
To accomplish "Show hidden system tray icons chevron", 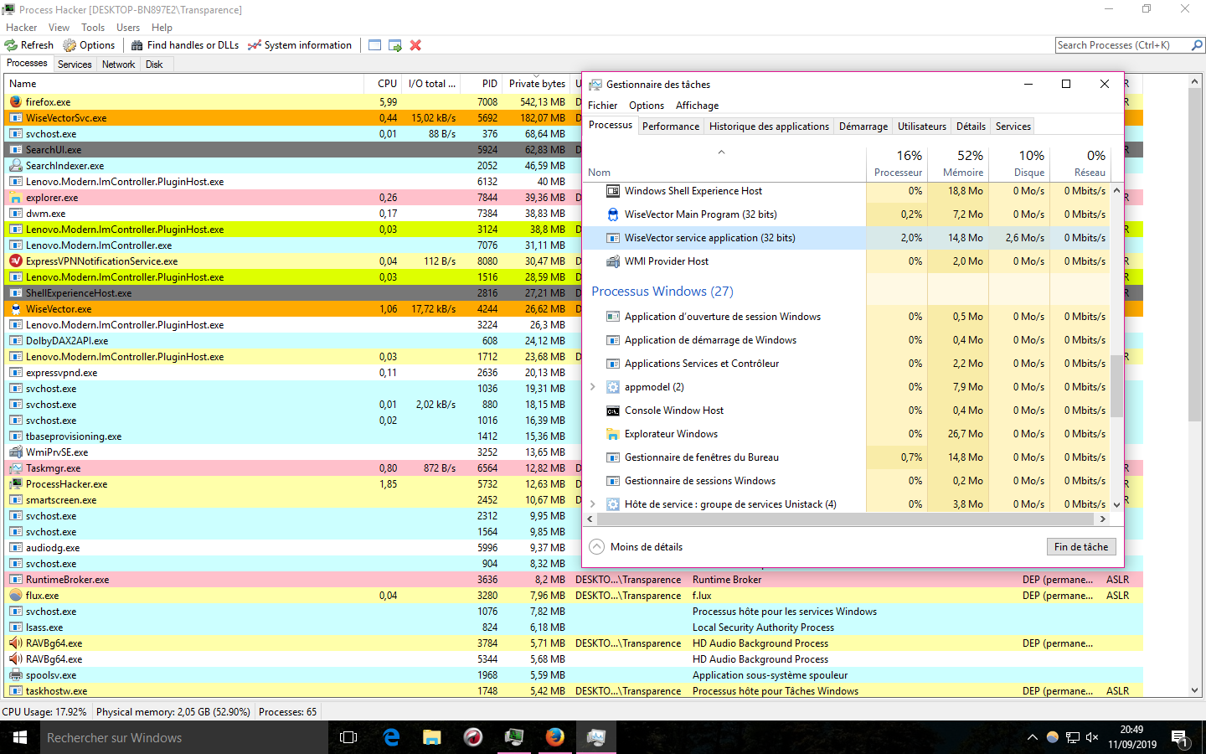I will tap(1032, 738).
